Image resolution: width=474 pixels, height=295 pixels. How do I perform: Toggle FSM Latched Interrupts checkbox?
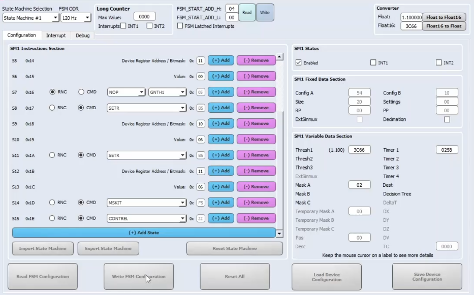[180, 26]
